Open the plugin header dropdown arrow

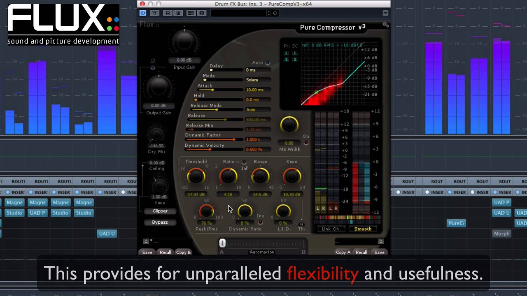point(385,13)
